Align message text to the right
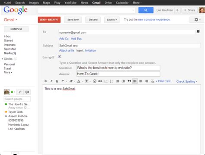This screenshot has height=155, width=205. tap(147, 81)
